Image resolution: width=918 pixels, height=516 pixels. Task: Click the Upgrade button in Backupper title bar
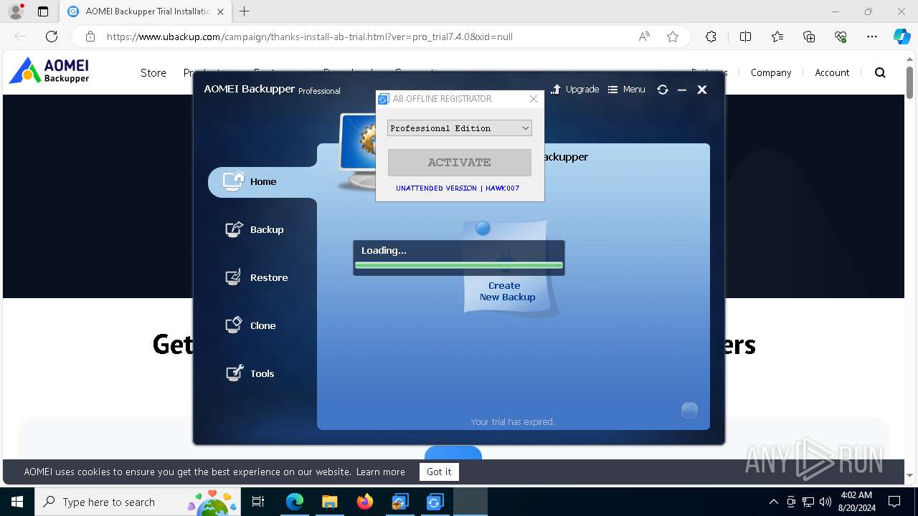click(574, 90)
